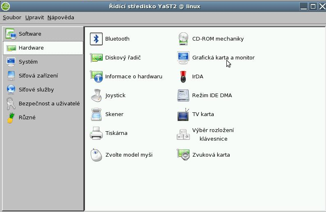The height and width of the screenshot is (212, 326).
Task: Maximize the YaST2 window
Action: [x=313, y=7]
